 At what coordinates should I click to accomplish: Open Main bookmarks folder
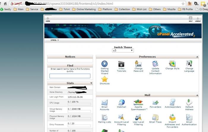(x=18, y=9)
